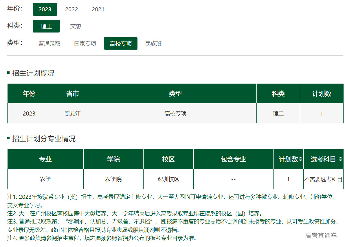Re-select 高校专项 admission type
Viewport: 345px width, 247px height.
(x=120, y=43)
